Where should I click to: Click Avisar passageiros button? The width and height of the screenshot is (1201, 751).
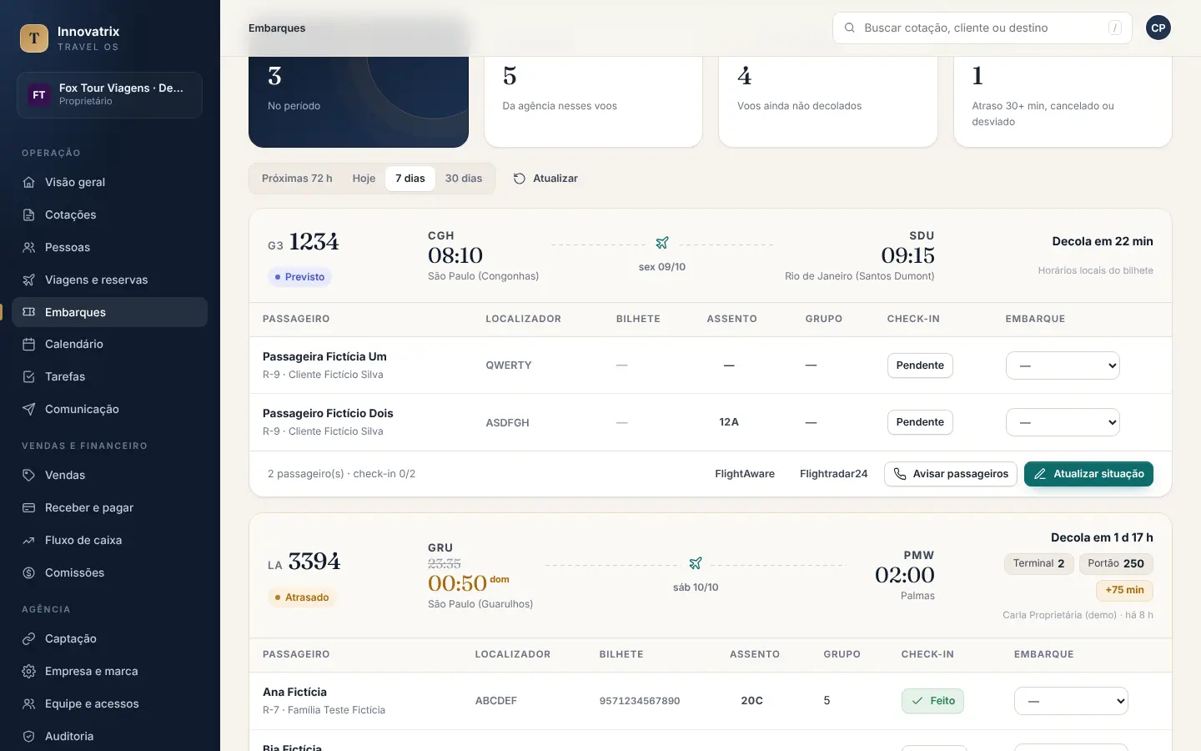[951, 474]
